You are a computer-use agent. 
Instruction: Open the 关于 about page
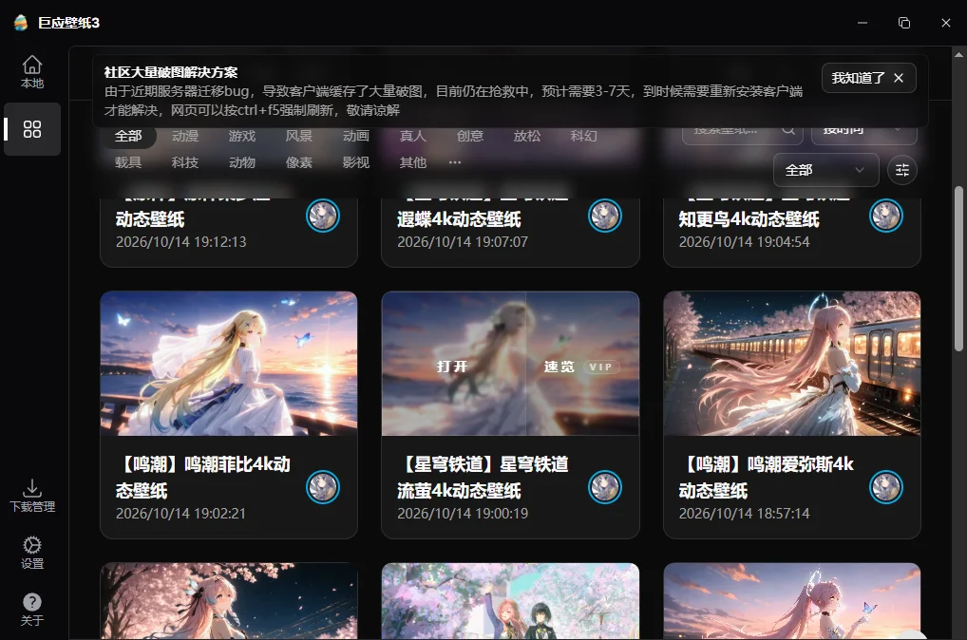point(32,610)
